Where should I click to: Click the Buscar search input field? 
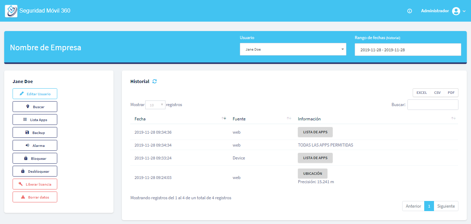[433, 105]
